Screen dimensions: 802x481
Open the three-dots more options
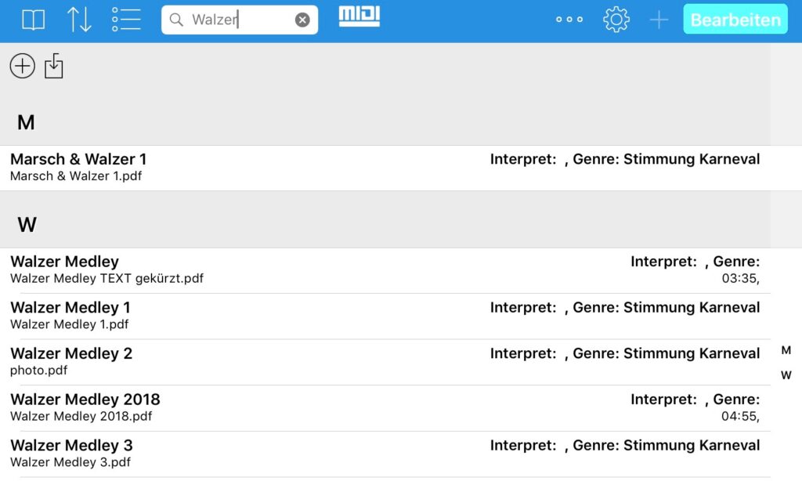click(x=569, y=20)
